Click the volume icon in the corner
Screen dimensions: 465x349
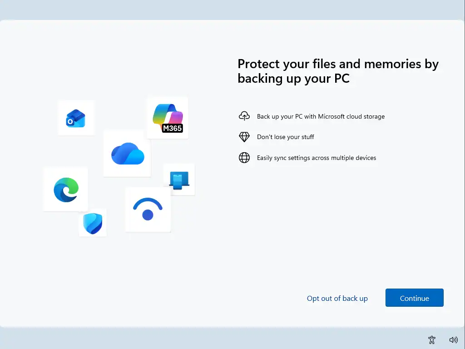453,339
